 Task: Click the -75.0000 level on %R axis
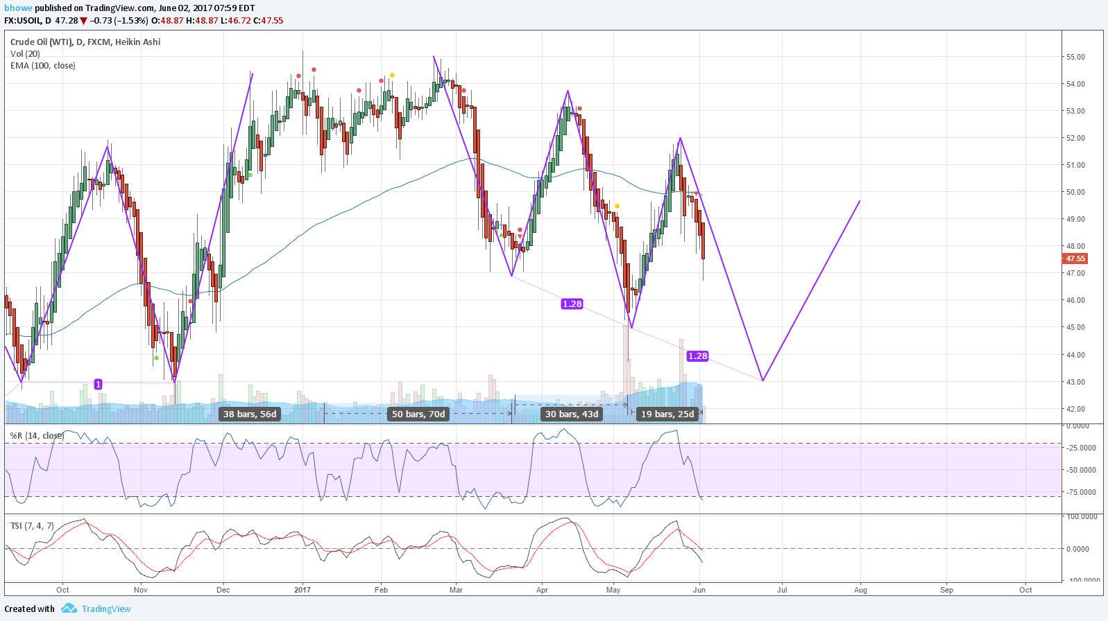[1082, 492]
